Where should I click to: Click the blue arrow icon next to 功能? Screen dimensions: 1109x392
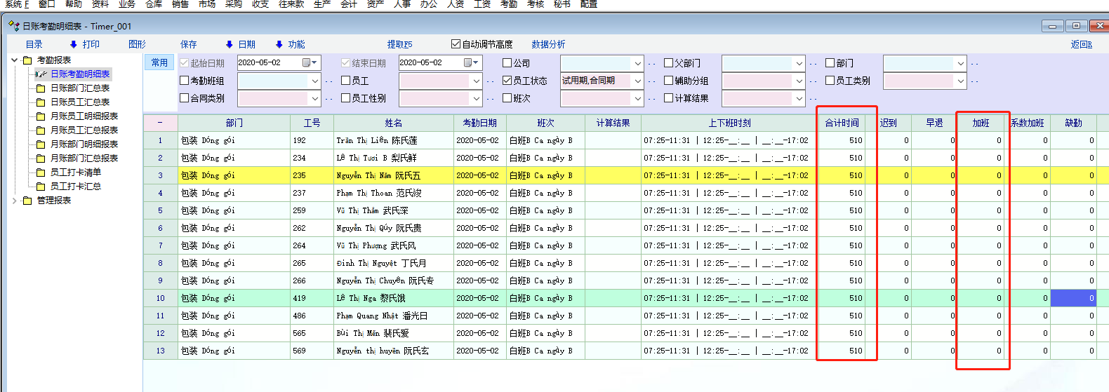pyautogui.click(x=279, y=45)
